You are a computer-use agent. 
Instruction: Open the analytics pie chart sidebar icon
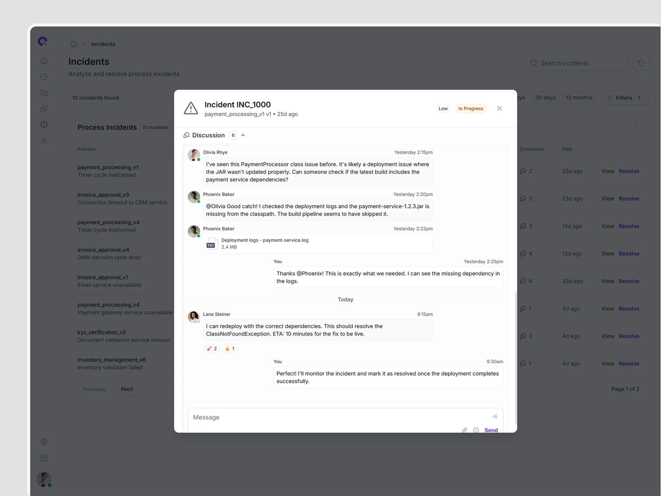click(44, 77)
